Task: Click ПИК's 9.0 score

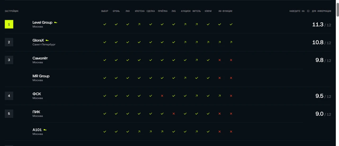Action: coord(319,114)
